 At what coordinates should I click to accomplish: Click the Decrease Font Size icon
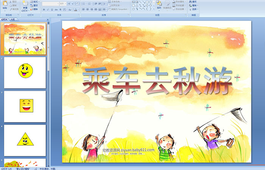(x=73, y=3)
